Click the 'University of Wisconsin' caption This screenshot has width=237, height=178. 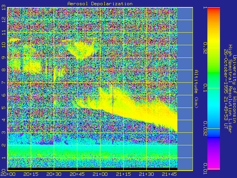(x=234, y=89)
